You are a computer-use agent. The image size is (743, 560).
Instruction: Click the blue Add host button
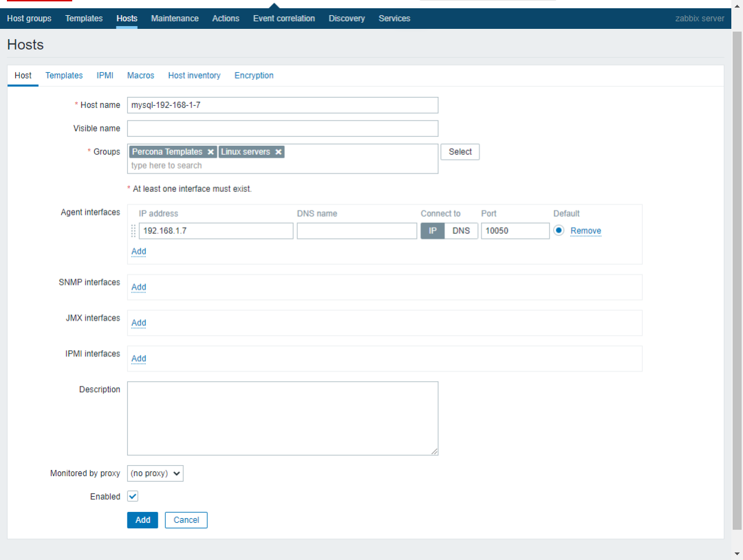(x=142, y=520)
